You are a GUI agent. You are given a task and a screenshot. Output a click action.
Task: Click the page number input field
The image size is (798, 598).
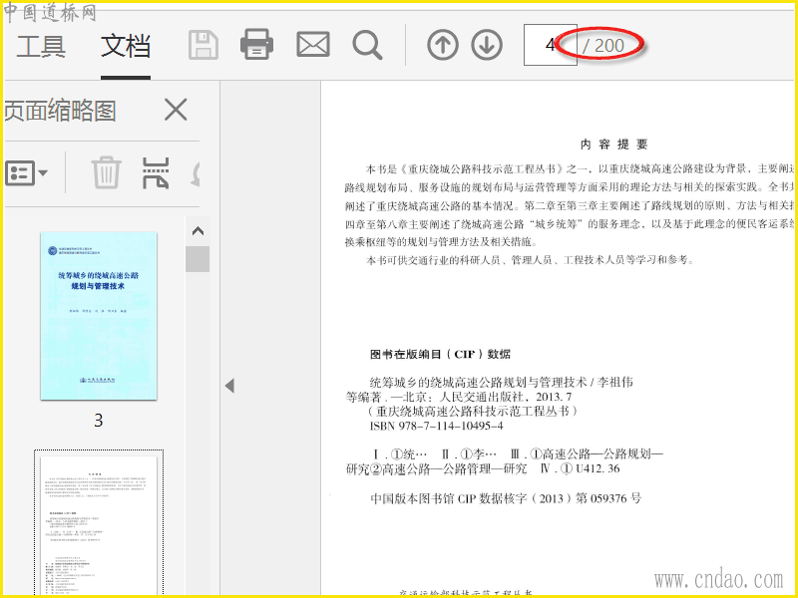pos(550,45)
